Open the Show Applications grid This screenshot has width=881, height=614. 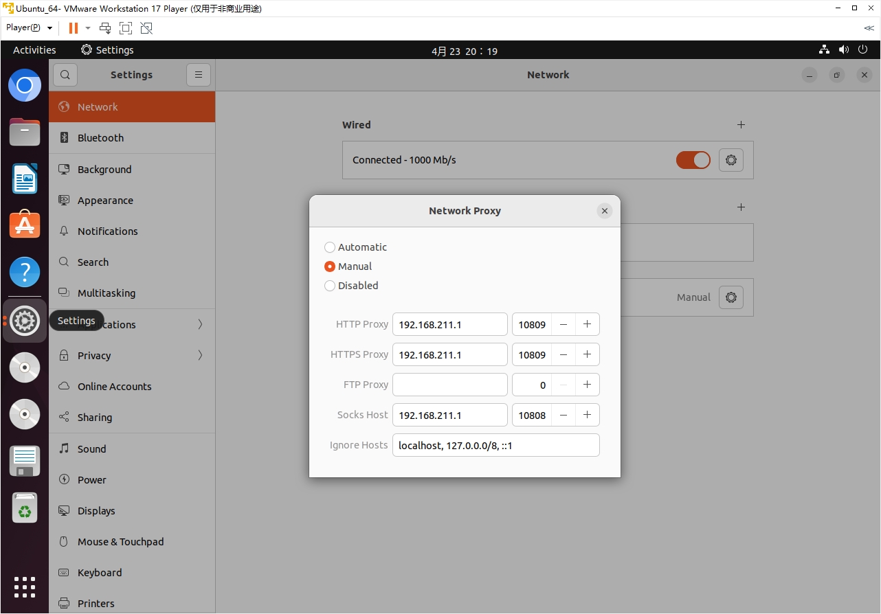pyautogui.click(x=25, y=587)
